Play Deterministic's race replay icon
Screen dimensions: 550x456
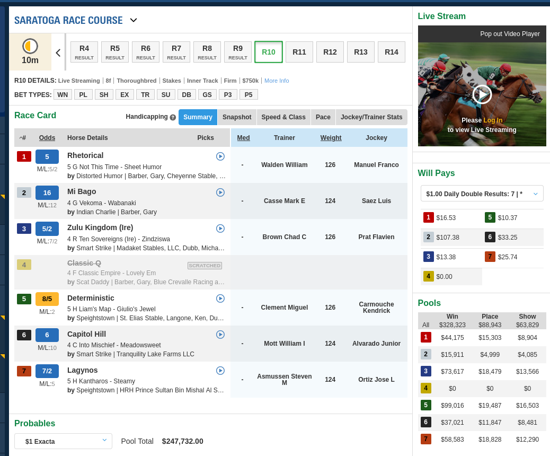(220, 299)
